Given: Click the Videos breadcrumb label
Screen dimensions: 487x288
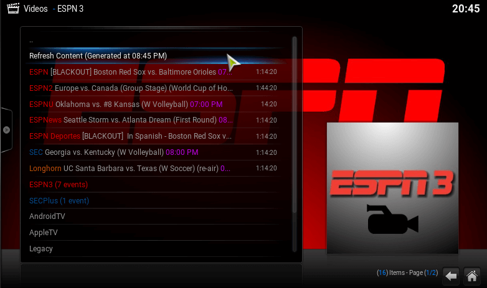Looking at the screenshot, I should 35,9.
